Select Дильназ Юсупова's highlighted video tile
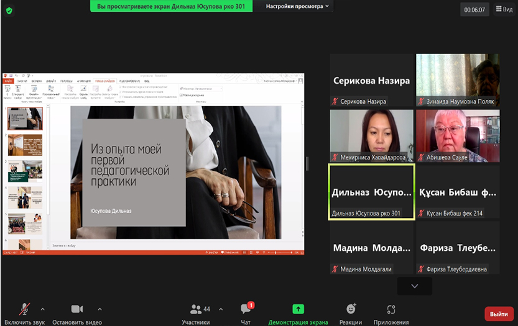Viewport: 518px width, 326px height. (371, 191)
